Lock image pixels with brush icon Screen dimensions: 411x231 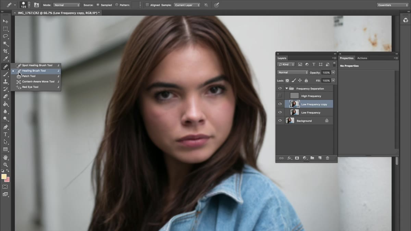click(294, 81)
